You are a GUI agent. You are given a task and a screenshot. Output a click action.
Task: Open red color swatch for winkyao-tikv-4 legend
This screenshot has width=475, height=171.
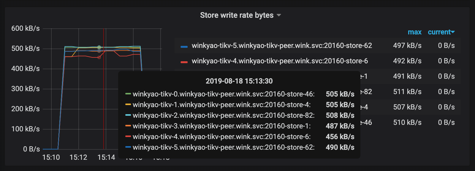pyautogui.click(x=184, y=62)
